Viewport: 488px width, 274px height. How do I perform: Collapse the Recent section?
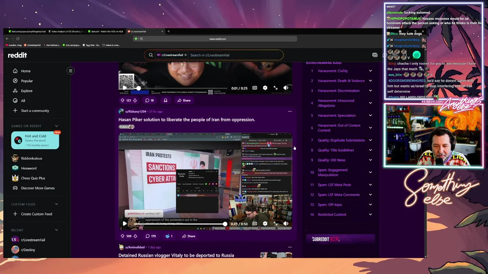tap(56, 230)
